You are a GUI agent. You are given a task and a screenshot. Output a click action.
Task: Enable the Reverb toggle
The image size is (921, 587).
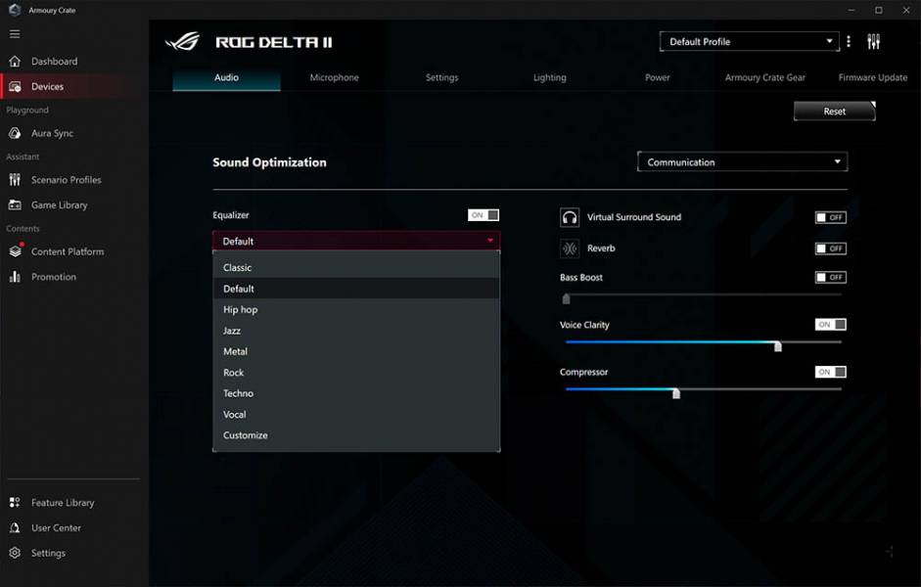[831, 248]
